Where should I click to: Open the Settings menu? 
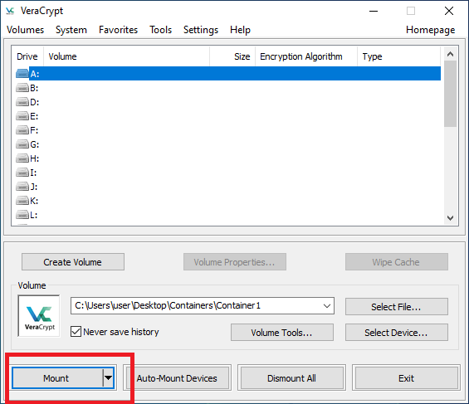click(201, 30)
